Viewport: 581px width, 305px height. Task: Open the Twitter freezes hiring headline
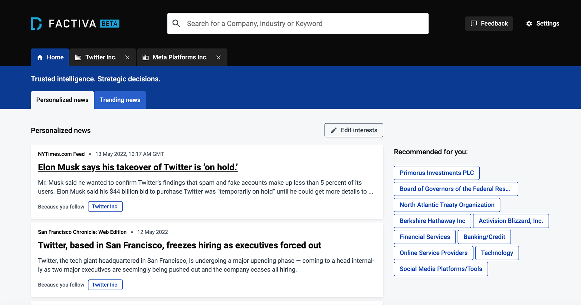tap(179, 245)
